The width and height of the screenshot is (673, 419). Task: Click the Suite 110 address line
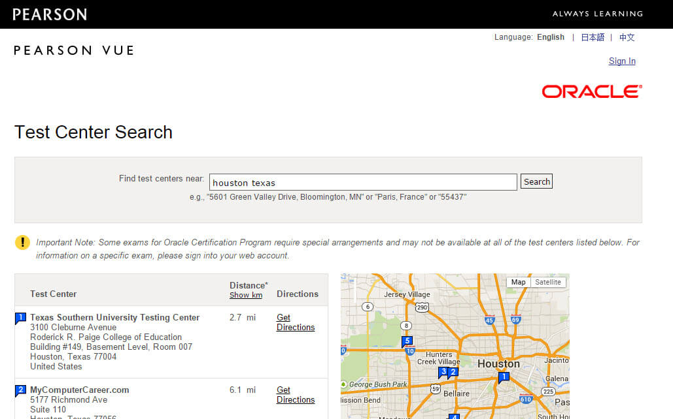48,410
